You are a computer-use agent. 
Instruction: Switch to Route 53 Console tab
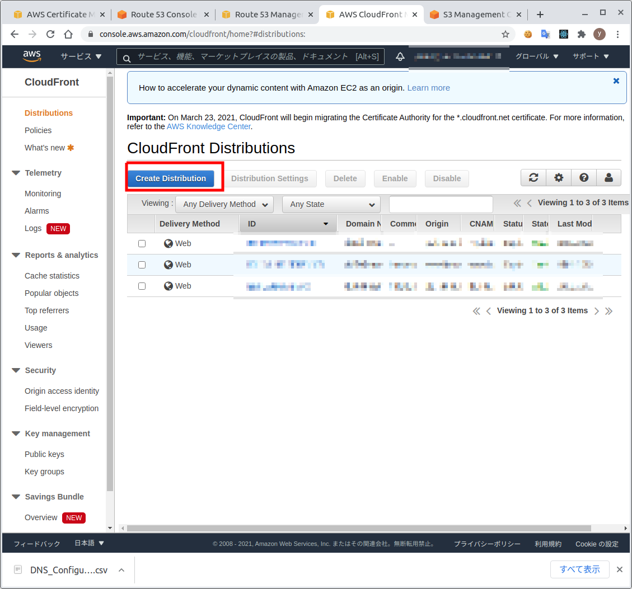point(163,15)
